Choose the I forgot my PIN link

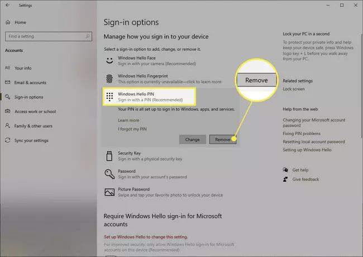point(132,129)
